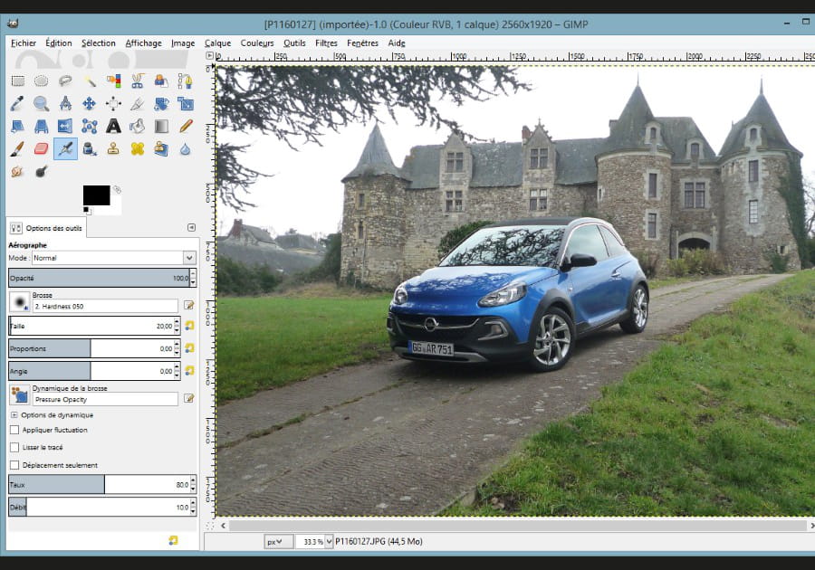Select the Measure compass tool
The image size is (815, 570).
tap(65, 103)
